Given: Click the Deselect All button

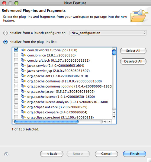Looking at the screenshot, I should pyautogui.click(x=133, y=61).
